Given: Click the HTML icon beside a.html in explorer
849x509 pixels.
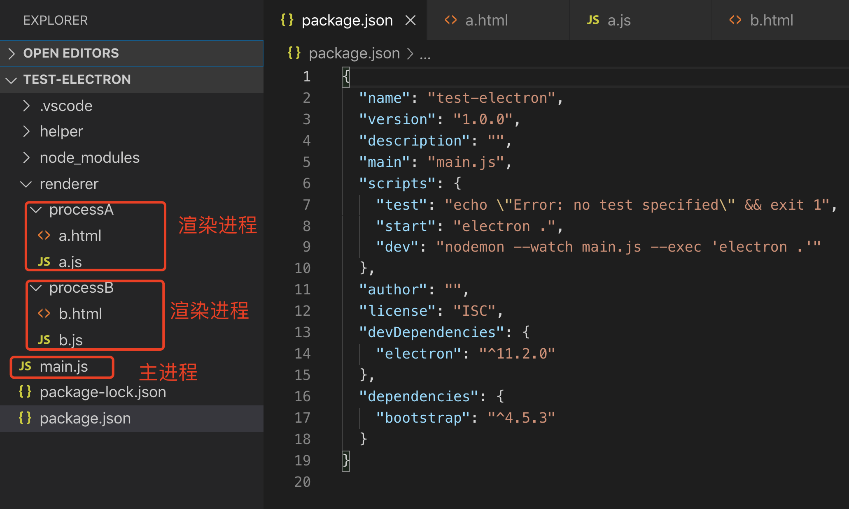Looking at the screenshot, I should 44,236.
